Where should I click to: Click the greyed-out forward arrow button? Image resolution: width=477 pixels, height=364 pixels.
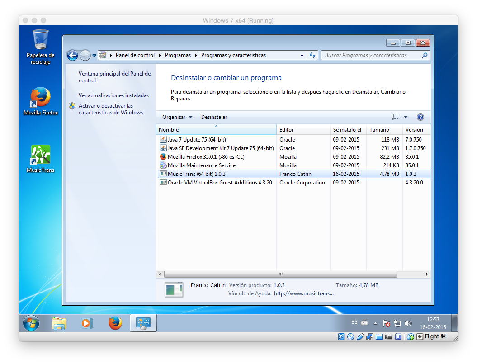85,55
